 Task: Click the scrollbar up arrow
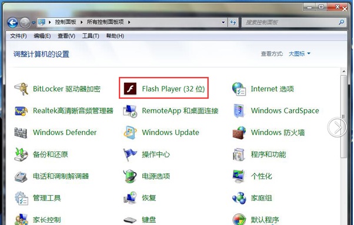pyautogui.click(x=343, y=72)
